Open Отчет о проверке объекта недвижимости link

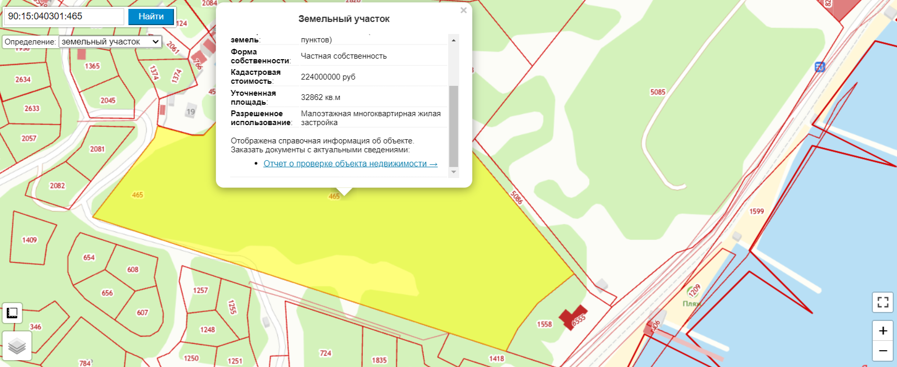[350, 164]
